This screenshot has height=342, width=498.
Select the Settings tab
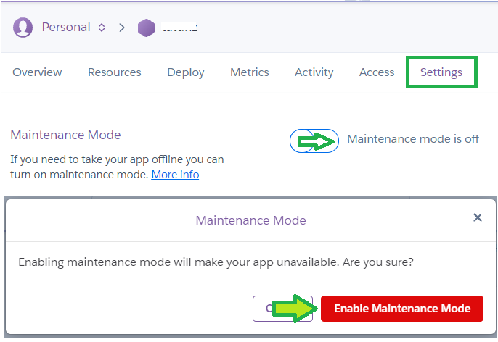pyautogui.click(x=441, y=72)
